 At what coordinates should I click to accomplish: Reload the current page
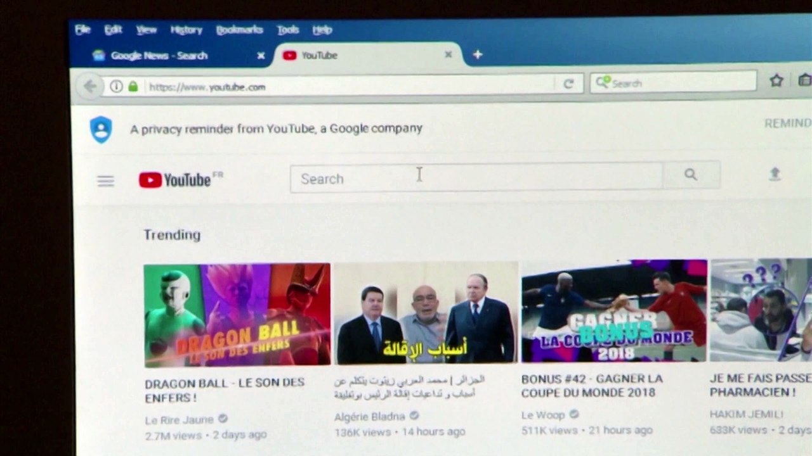point(568,84)
